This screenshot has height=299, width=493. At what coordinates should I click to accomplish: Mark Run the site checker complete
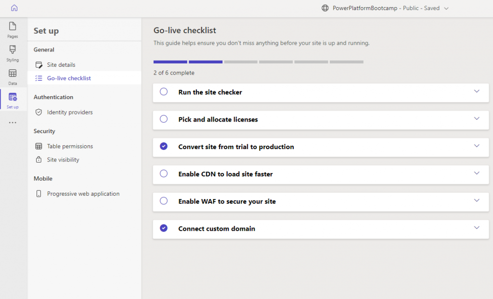(164, 92)
